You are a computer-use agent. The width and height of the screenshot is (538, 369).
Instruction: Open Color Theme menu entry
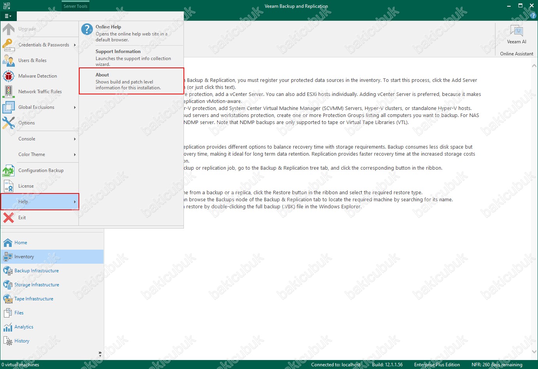40,154
